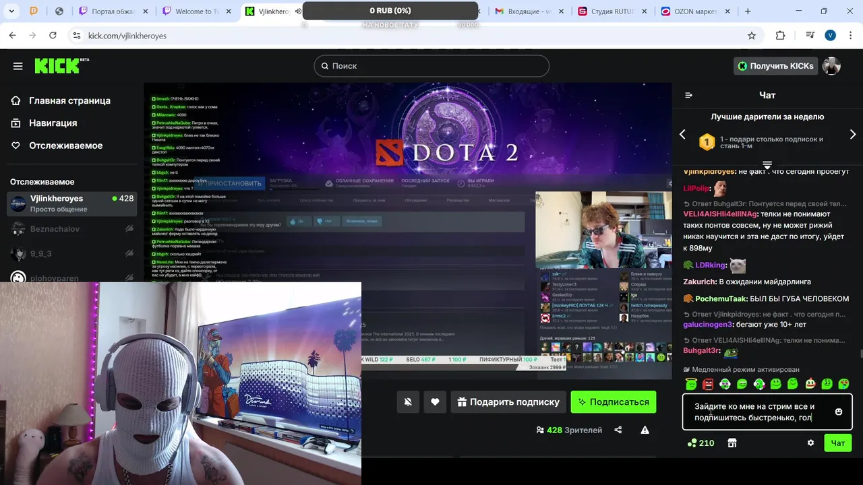Click the PochemuTaak username in chat
Viewport: 863px width, 485px height.
(721, 298)
